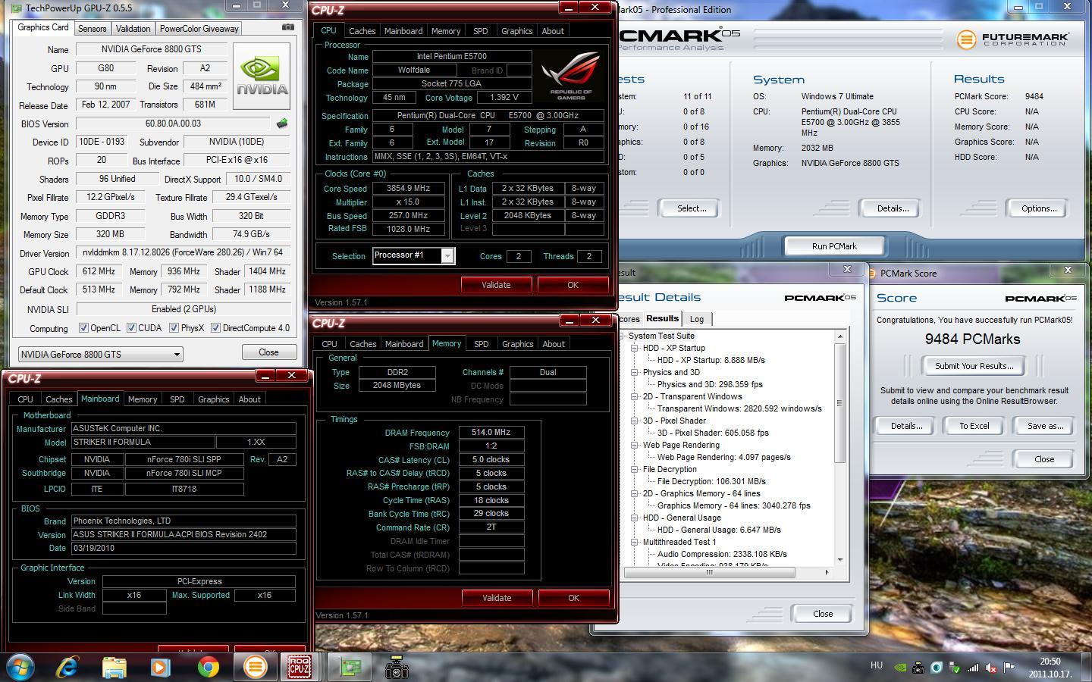The image size is (1092, 682).
Task: Collapse the System Test Suite tree node
Action: pyautogui.click(x=621, y=336)
